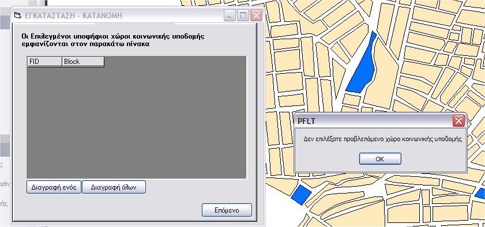Select the FID column header

coord(45,62)
